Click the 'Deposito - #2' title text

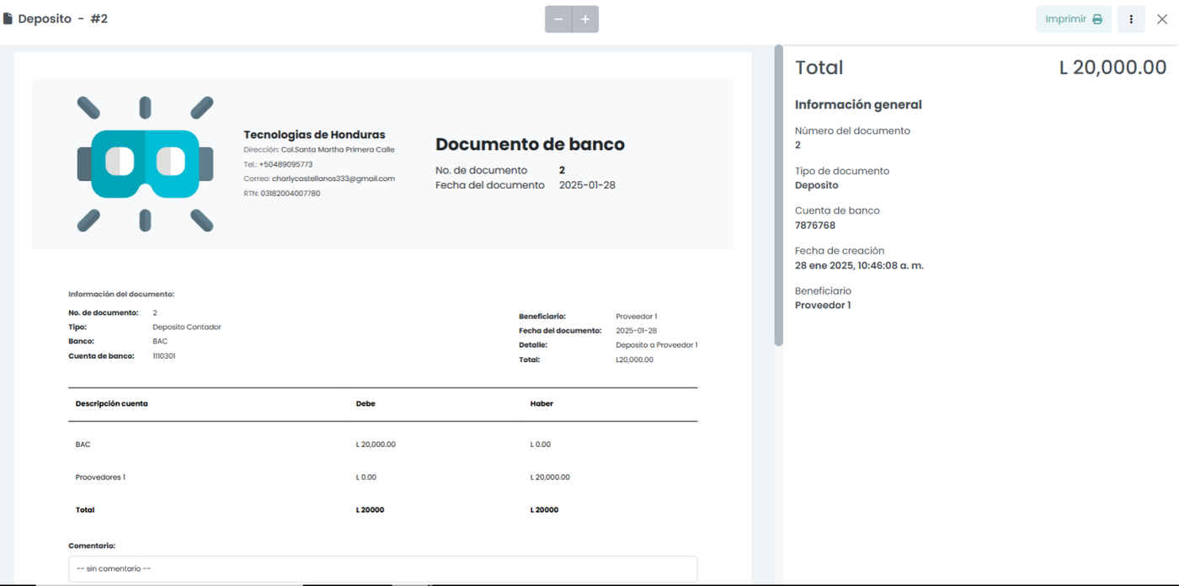coord(63,19)
